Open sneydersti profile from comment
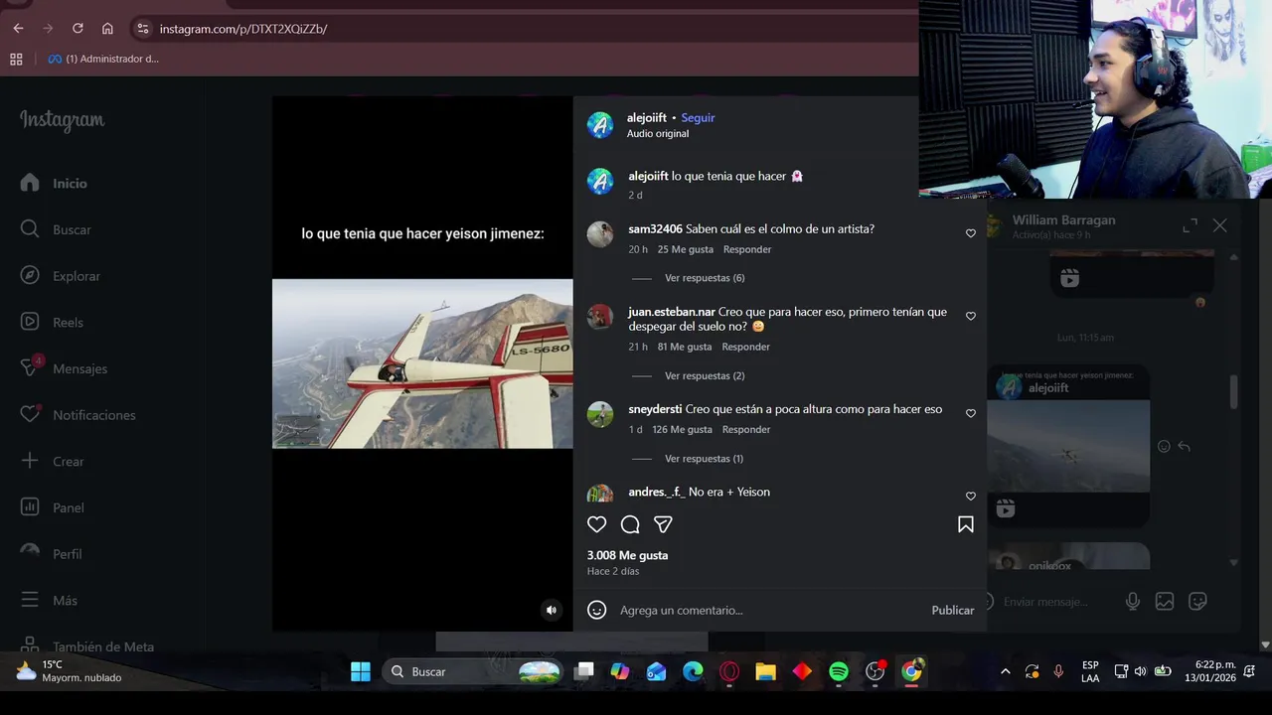The width and height of the screenshot is (1272, 715). click(x=655, y=409)
